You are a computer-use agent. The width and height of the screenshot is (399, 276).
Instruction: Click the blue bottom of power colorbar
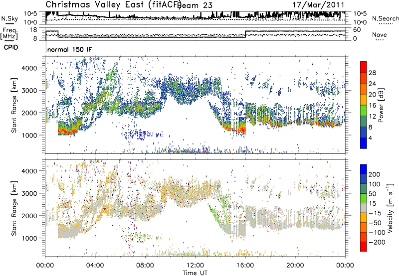[364, 143]
